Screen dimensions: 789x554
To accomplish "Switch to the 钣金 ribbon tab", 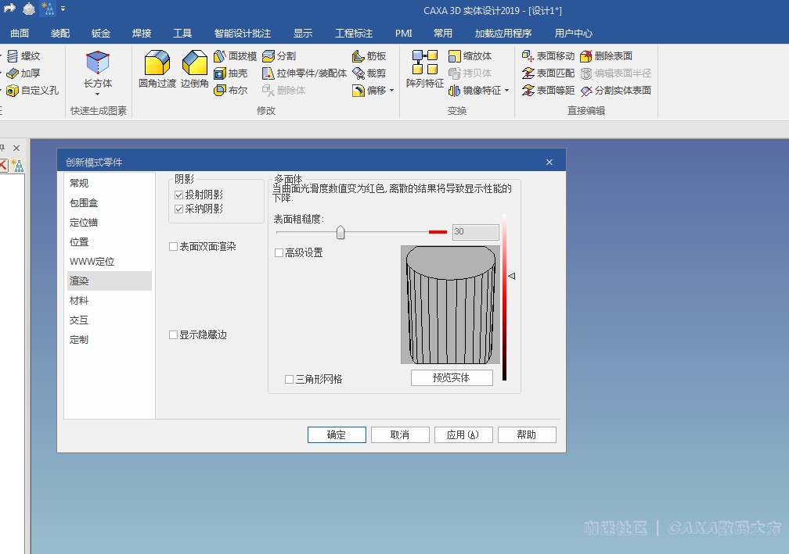I will click(x=101, y=33).
